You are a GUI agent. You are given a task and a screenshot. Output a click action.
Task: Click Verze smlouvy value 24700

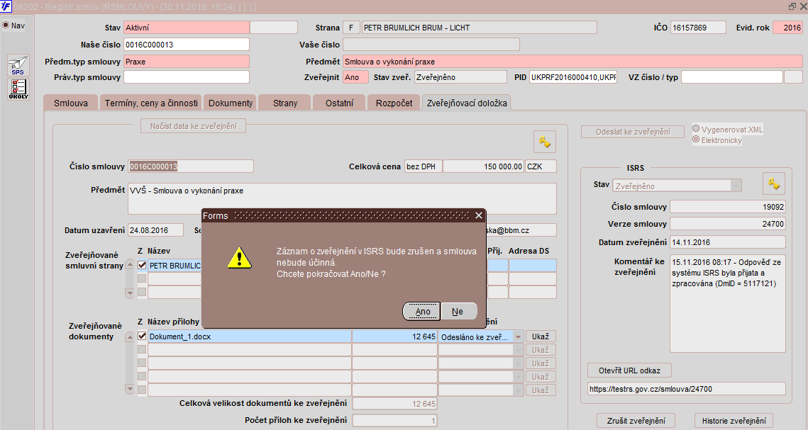coord(728,224)
